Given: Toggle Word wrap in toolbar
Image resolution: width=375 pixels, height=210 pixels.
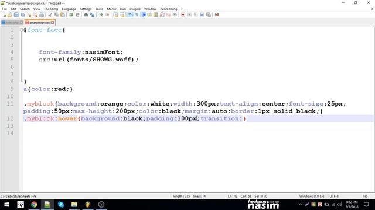Looking at the screenshot, I should (130, 15).
